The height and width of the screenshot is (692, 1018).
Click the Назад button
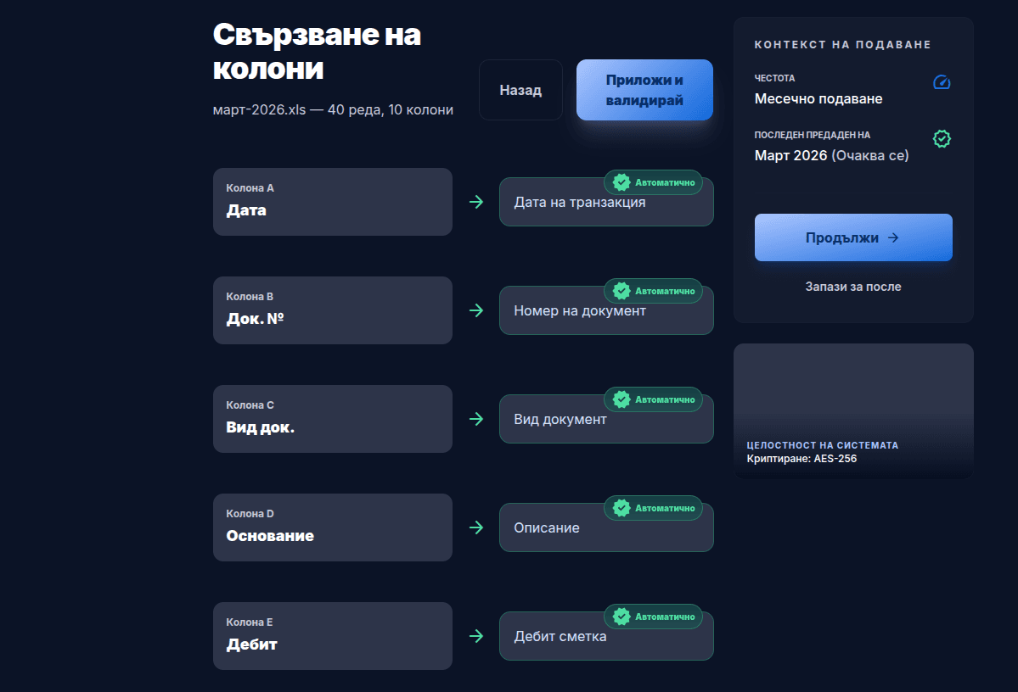point(520,90)
